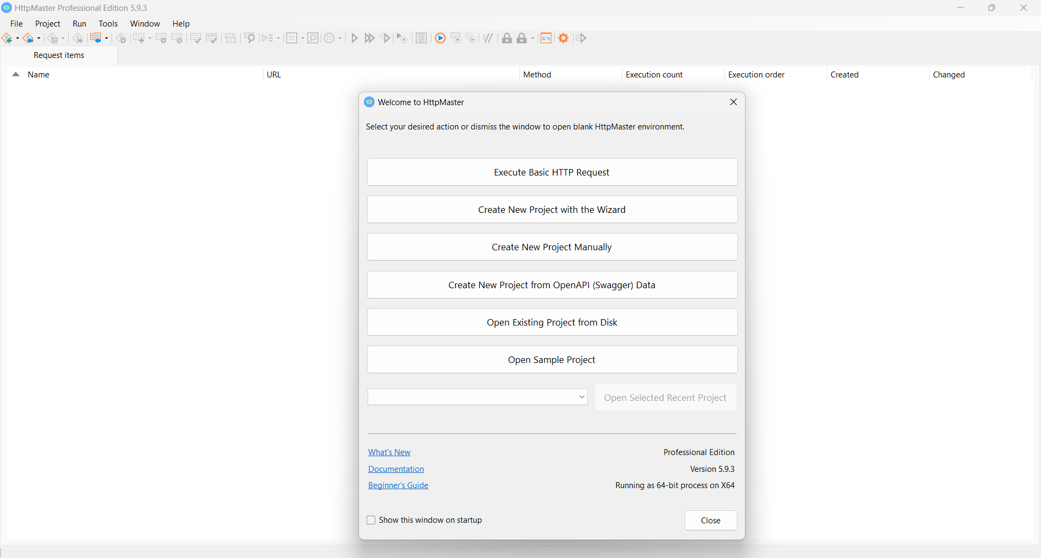Expand the new project icon dropdown arrow
This screenshot has height=558, width=1041.
point(17,38)
